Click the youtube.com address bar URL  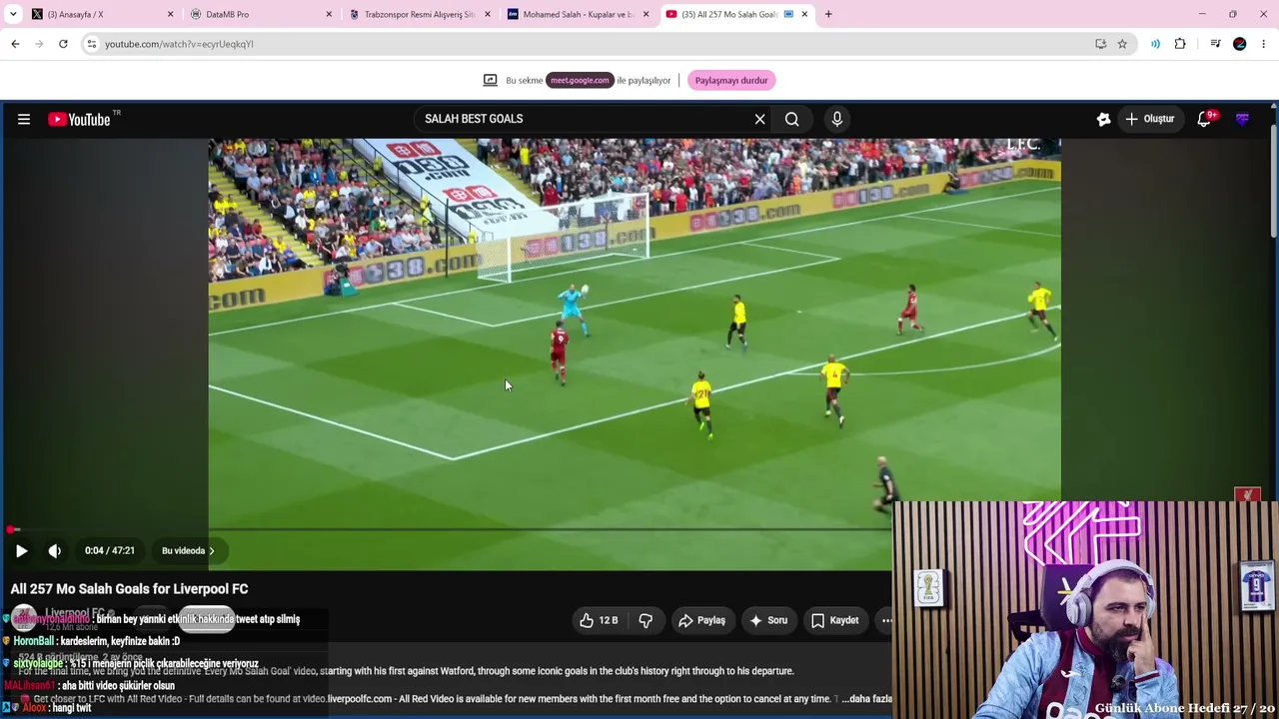click(179, 44)
